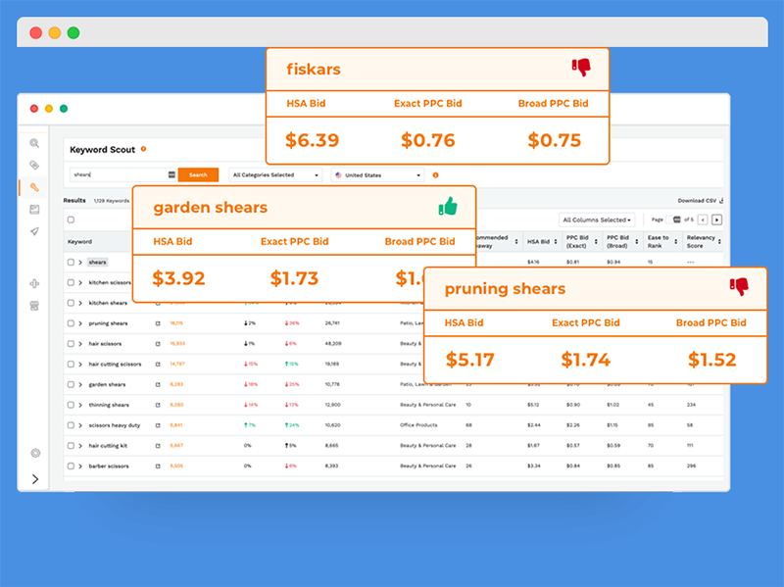
Task: Check the box for pruning shears row
Action: point(71,323)
